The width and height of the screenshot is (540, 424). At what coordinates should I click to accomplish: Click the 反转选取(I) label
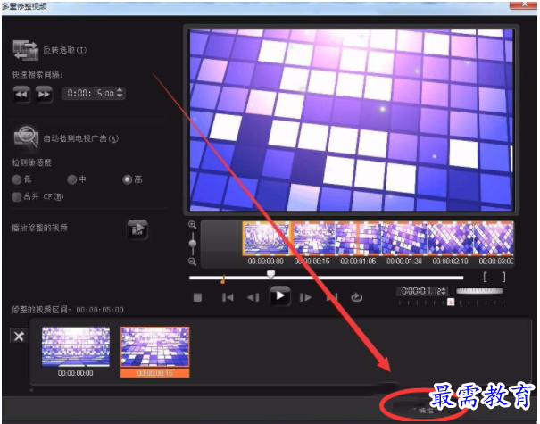(65, 50)
